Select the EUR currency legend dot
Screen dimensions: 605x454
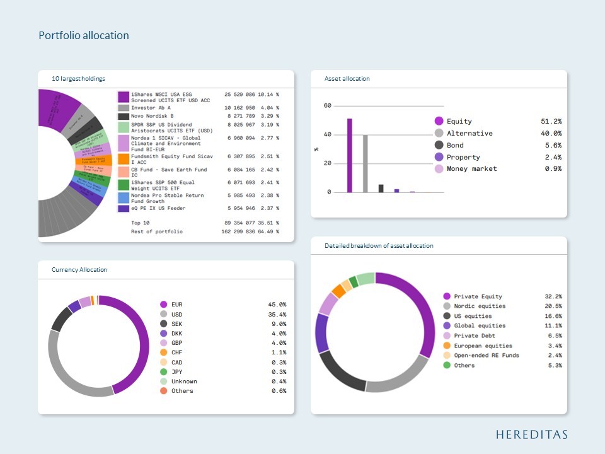(164, 305)
